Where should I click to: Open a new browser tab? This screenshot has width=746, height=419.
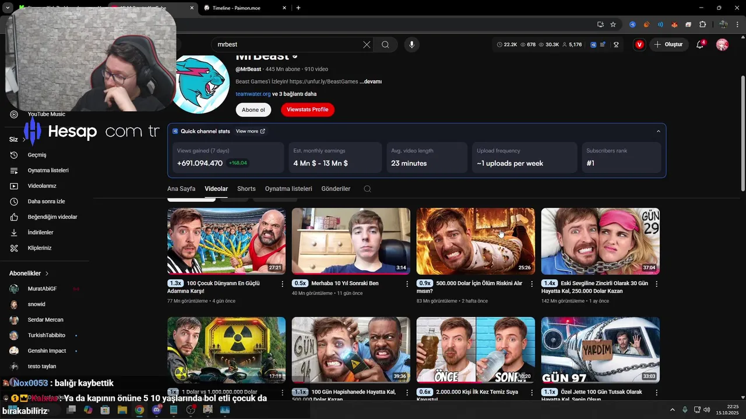(298, 8)
